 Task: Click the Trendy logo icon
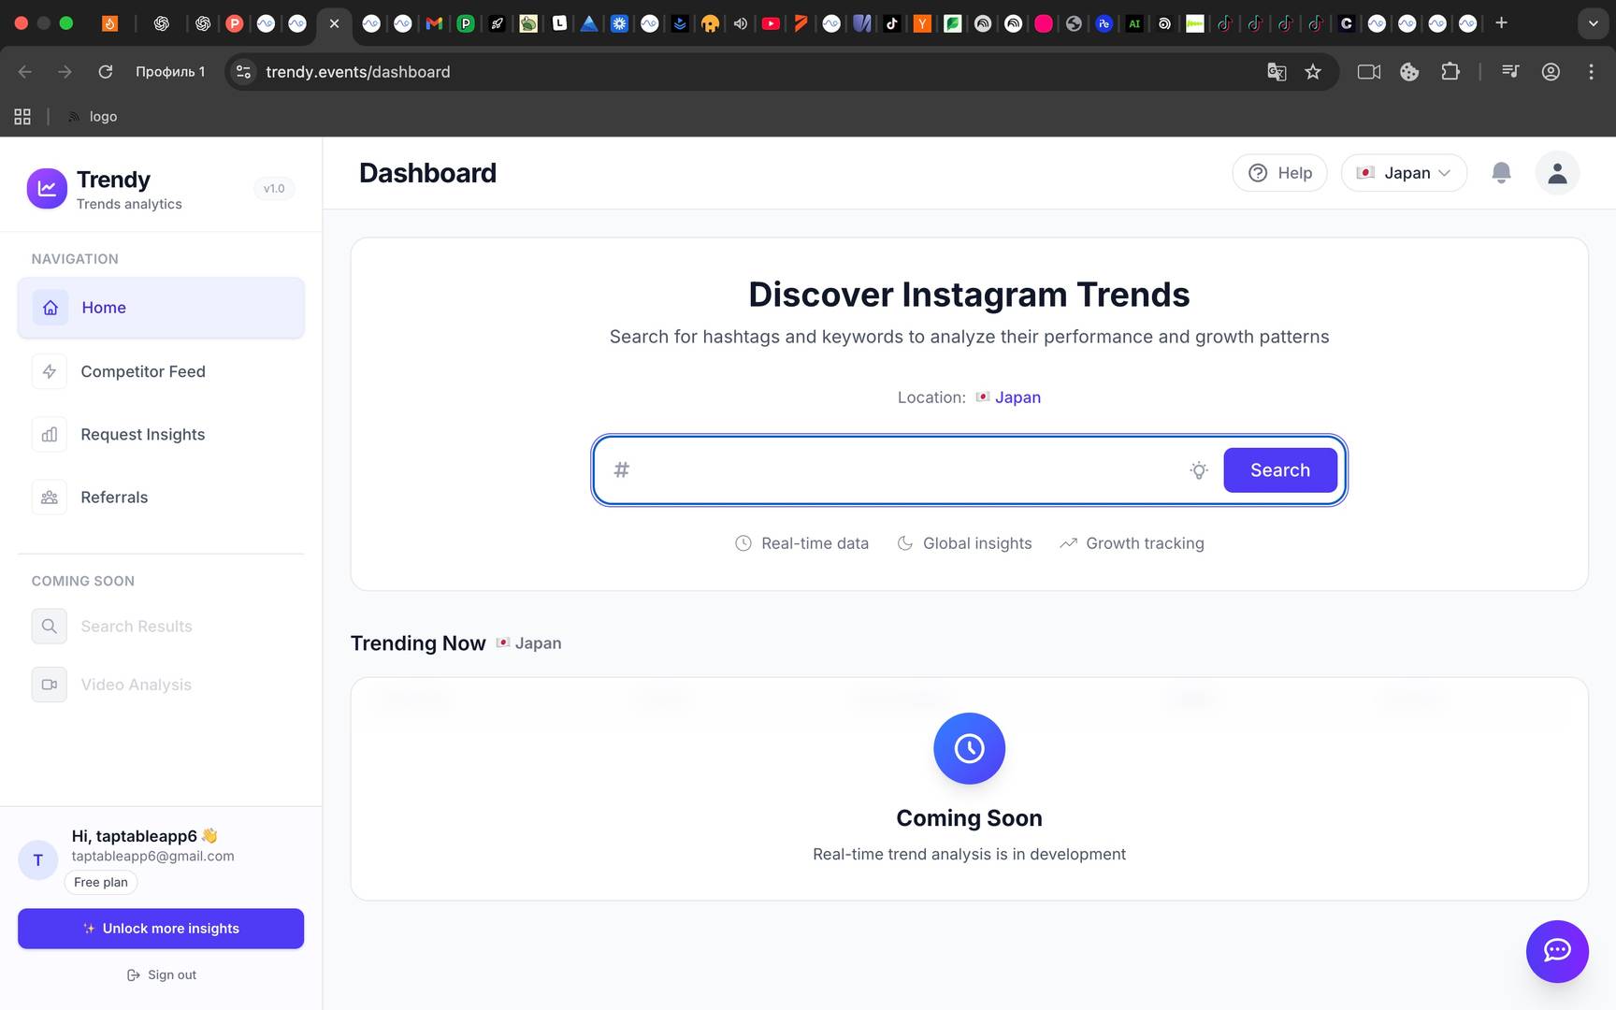tap(47, 189)
